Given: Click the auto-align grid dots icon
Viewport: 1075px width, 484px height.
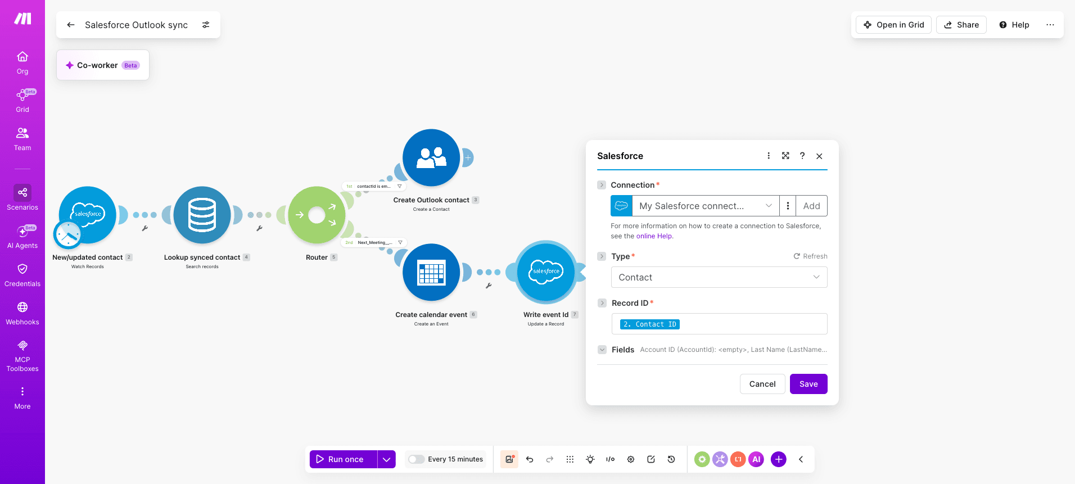Looking at the screenshot, I should tap(570, 459).
